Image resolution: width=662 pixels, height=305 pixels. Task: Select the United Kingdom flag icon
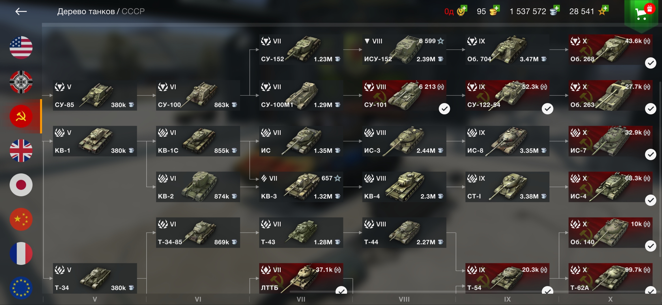(x=21, y=151)
